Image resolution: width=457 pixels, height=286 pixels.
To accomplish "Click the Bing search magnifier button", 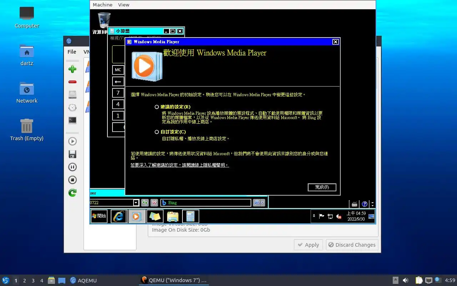I will pyautogui.click(x=256, y=203).
